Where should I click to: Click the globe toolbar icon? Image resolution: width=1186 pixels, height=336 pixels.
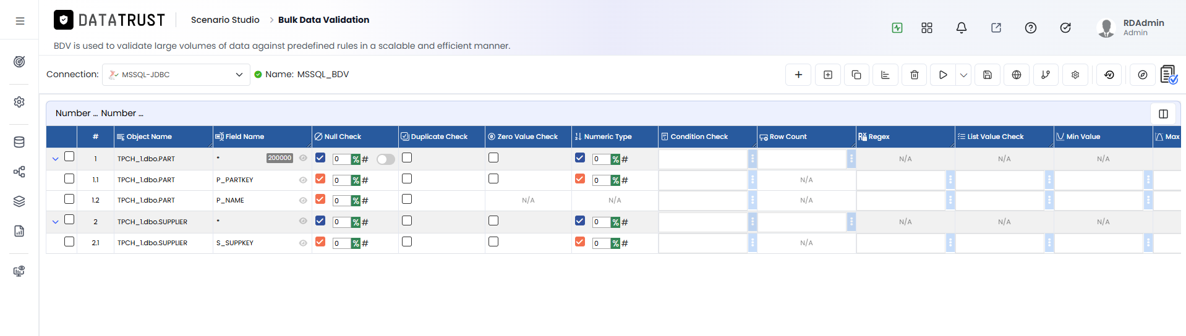point(1017,75)
